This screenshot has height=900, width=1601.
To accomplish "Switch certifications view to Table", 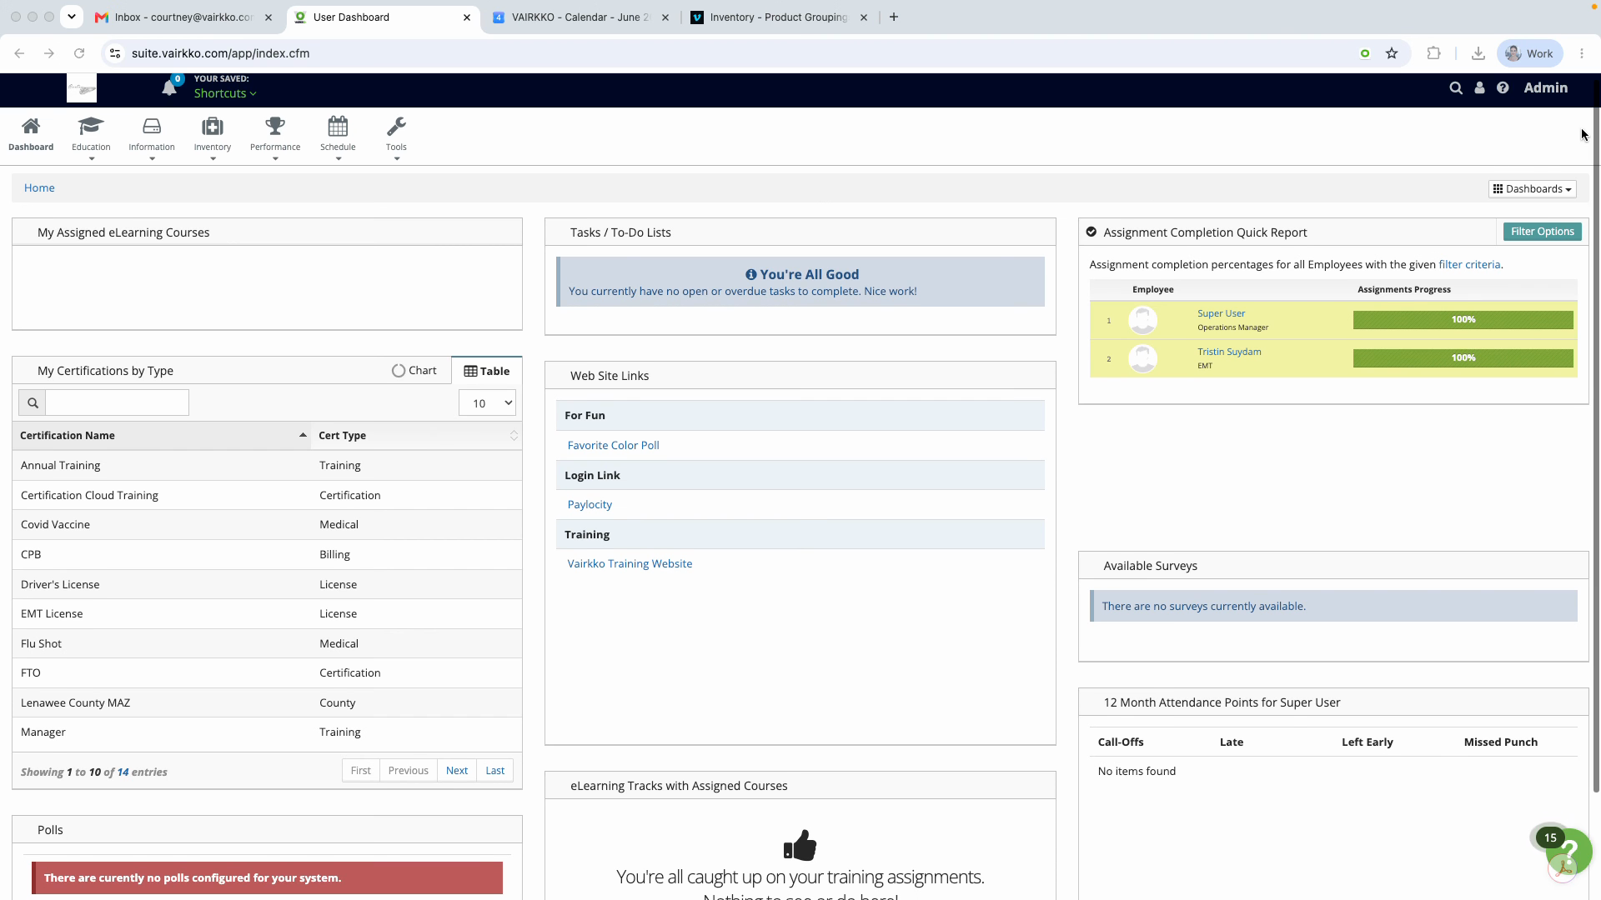I will [x=487, y=372].
